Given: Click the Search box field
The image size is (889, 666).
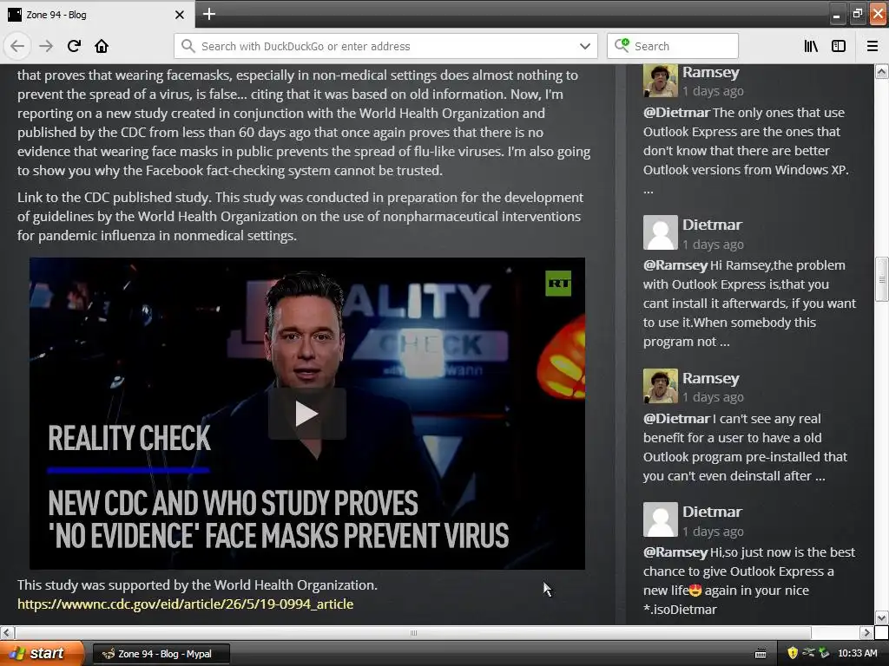Looking at the screenshot, I should coord(673,46).
